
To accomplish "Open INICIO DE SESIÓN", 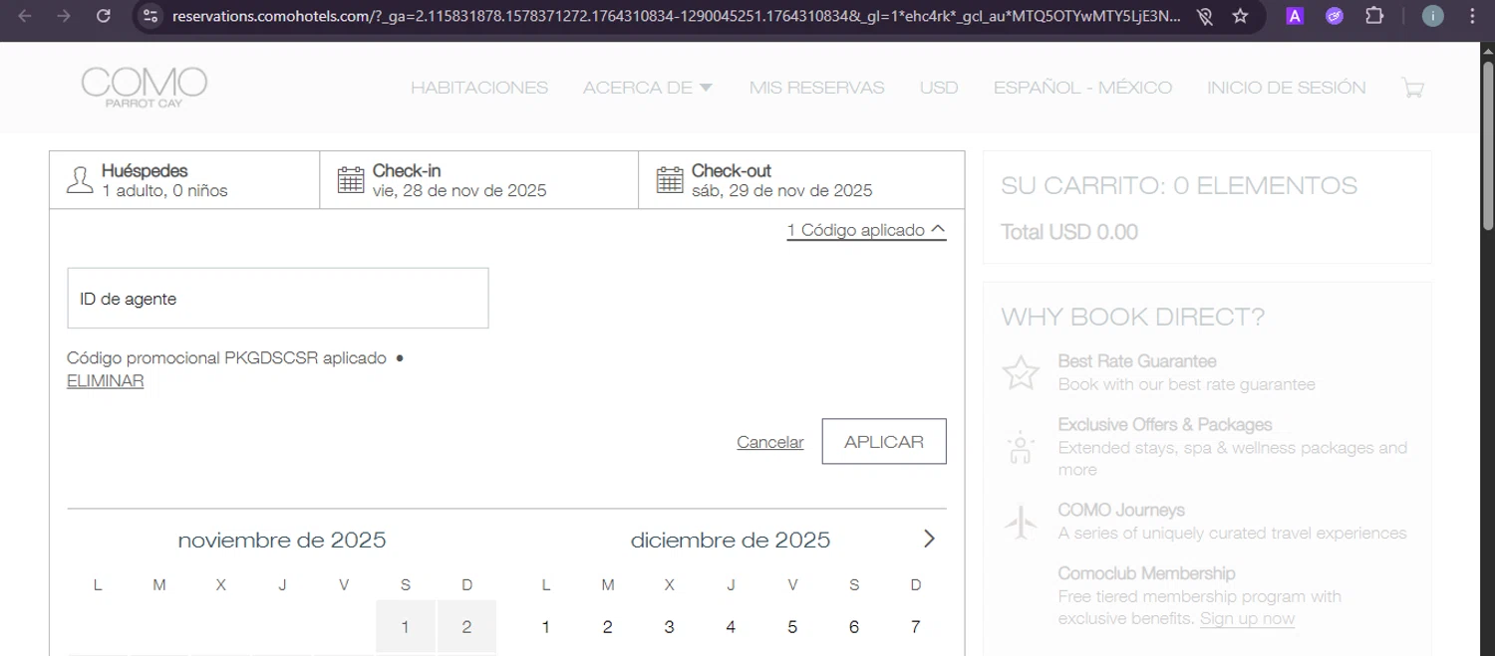I will (1287, 88).
